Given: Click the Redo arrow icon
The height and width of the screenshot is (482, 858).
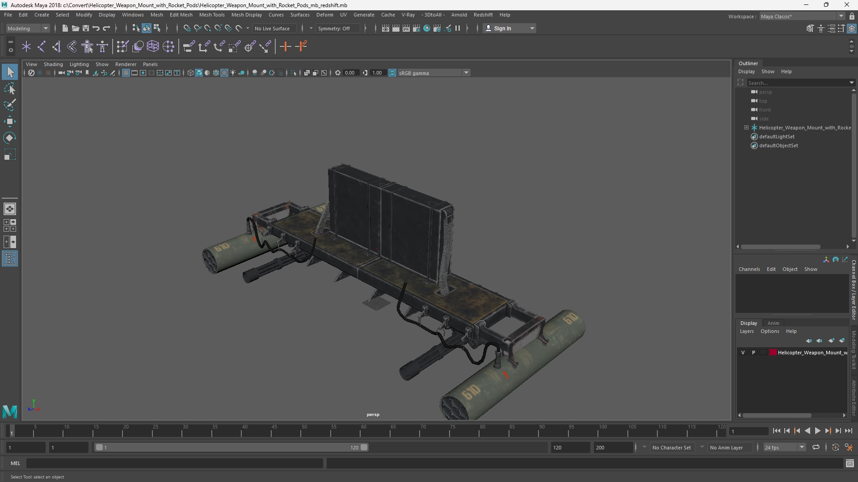Looking at the screenshot, I should click(106, 28).
